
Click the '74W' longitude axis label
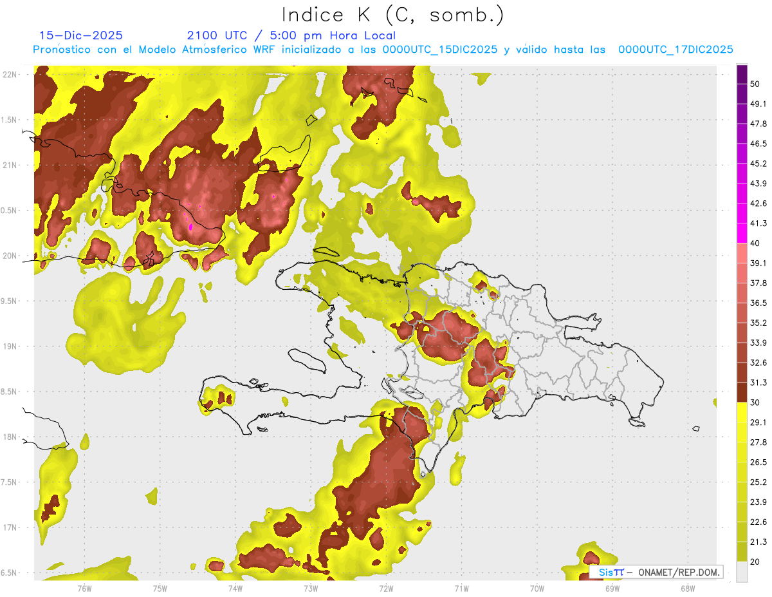235,589
